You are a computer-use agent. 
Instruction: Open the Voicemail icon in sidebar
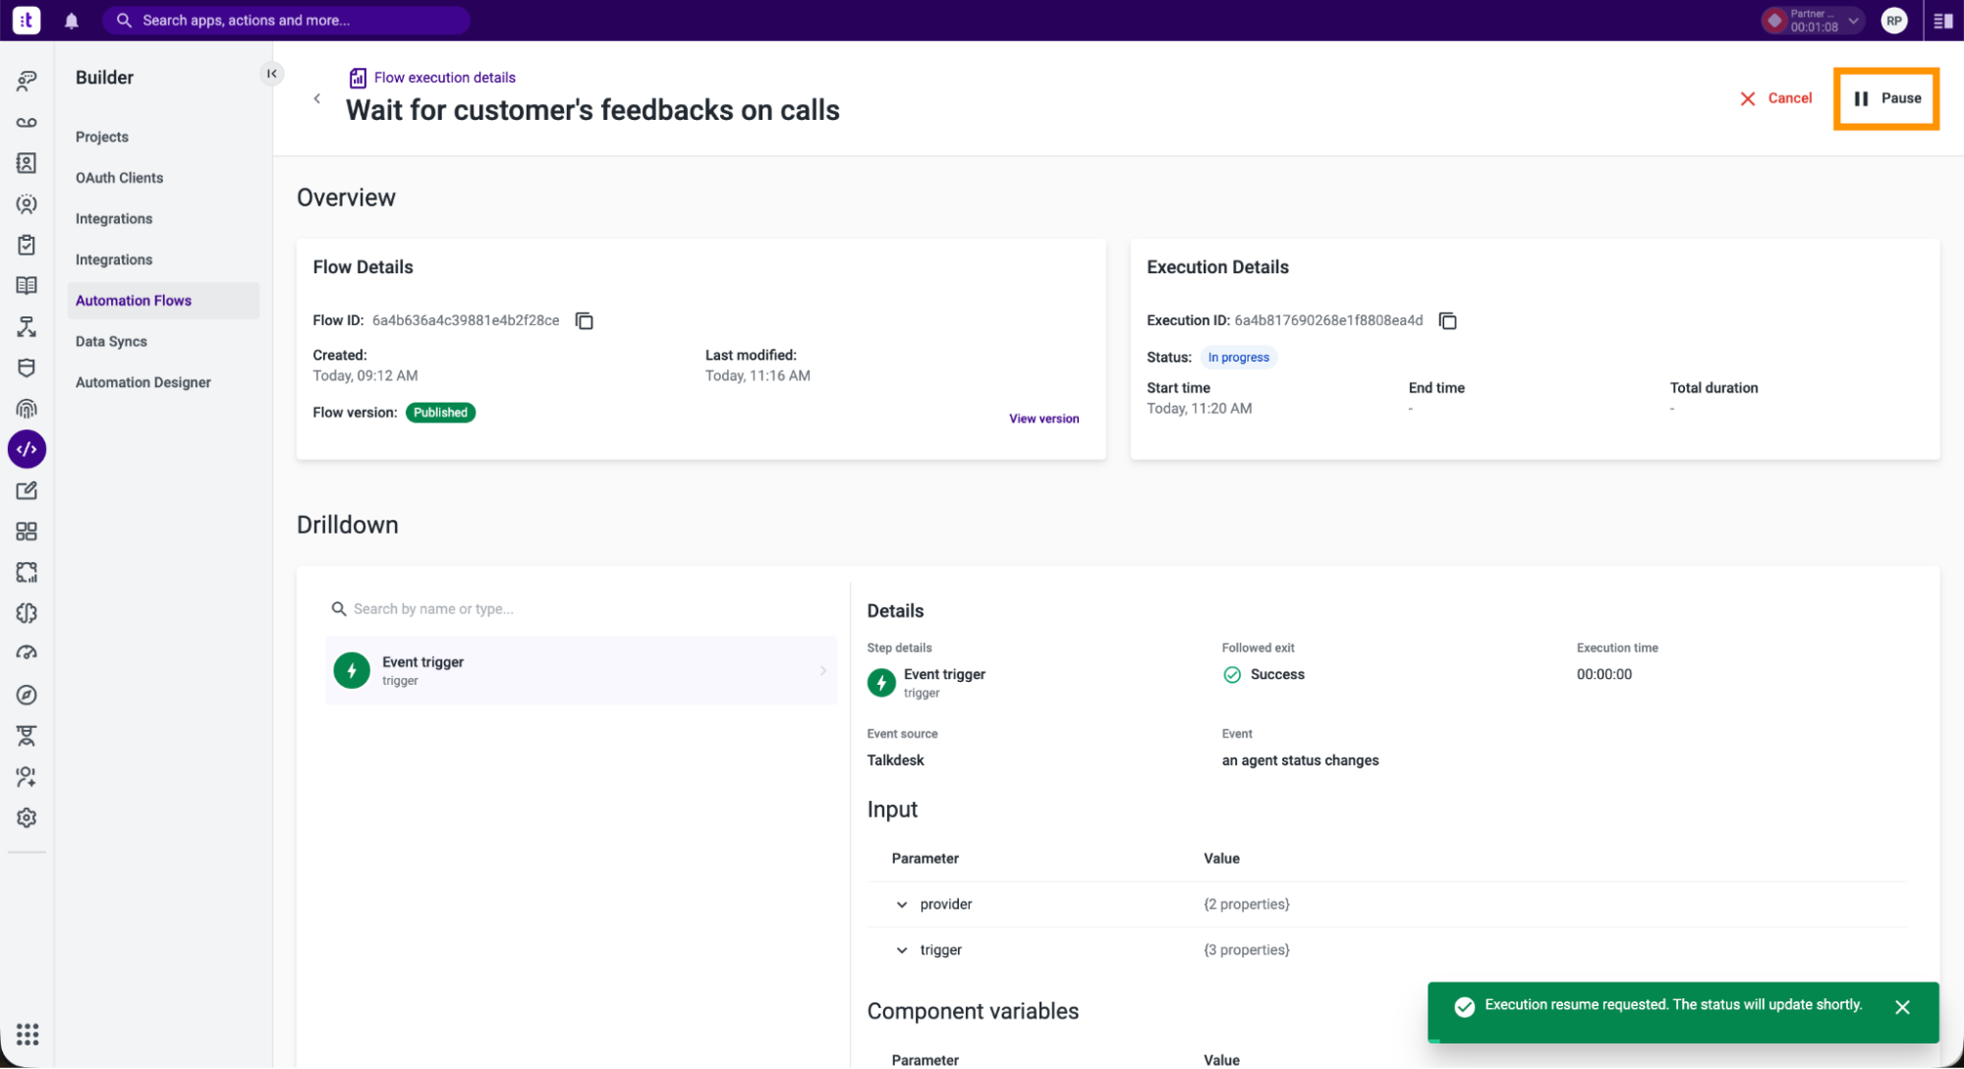click(27, 122)
